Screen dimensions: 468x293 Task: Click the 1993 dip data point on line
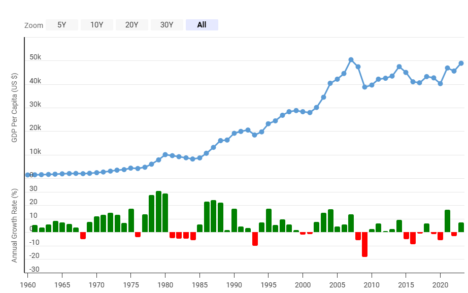click(x=255, y=135)
